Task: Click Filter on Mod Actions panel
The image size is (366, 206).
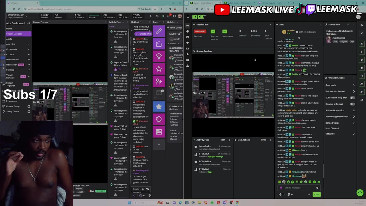Action: click(263, 140)
